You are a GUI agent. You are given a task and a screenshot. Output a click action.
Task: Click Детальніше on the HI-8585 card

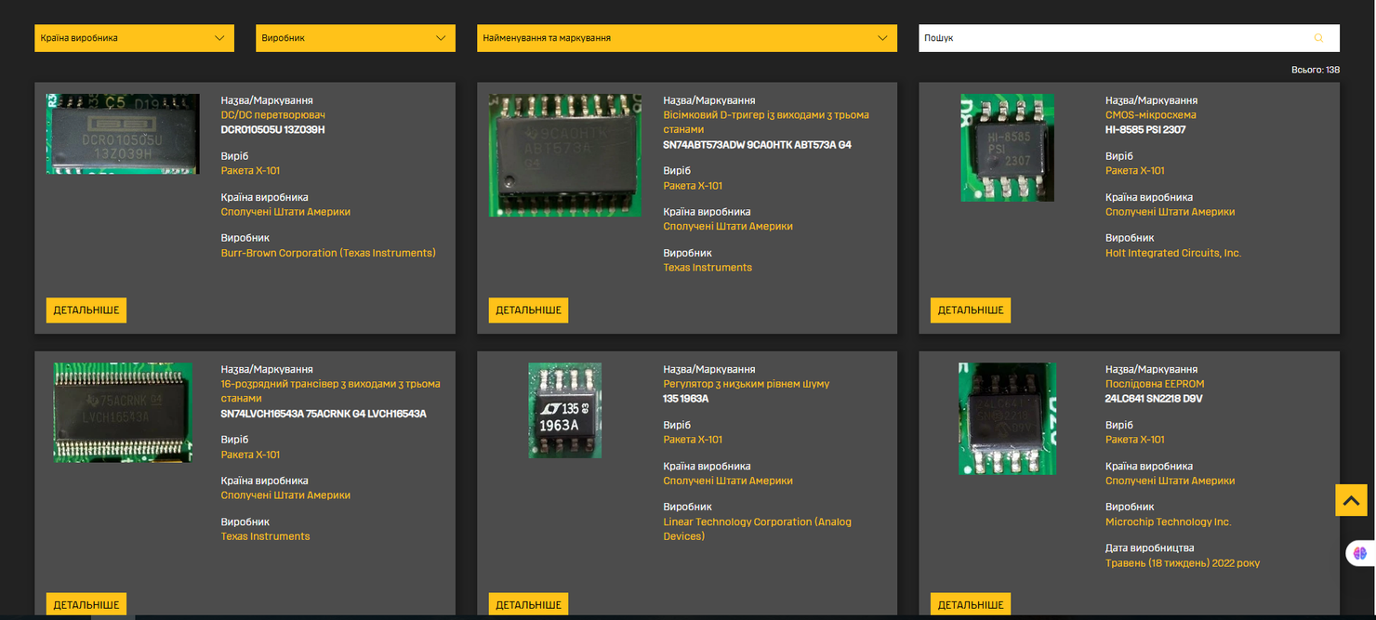[971, 310]
